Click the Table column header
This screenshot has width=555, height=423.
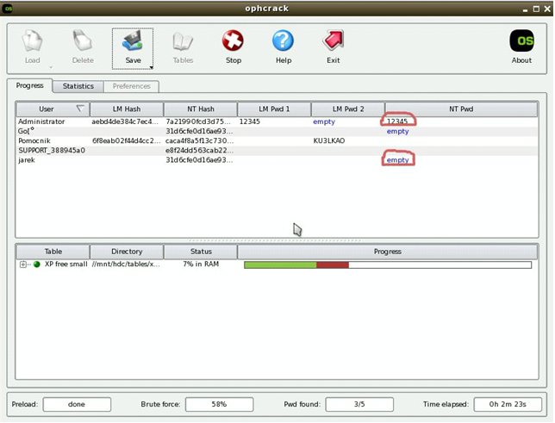pyautogui.click(x=53, y=252)
